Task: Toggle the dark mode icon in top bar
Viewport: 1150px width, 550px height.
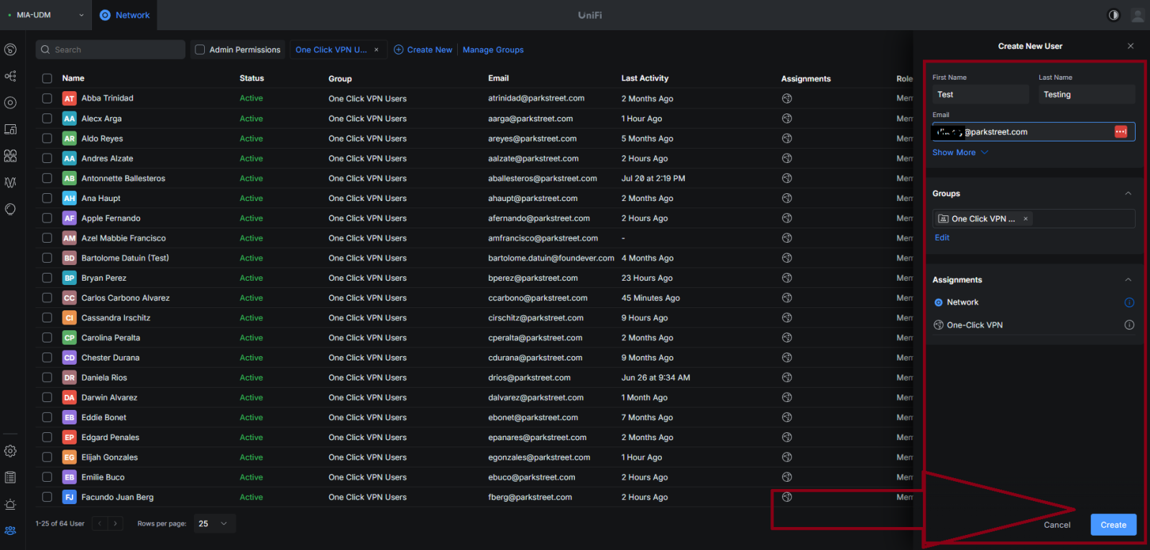Action: tap(1113, 15)
